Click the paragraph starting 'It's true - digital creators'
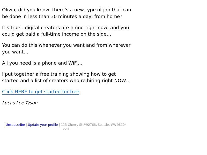 click(x=65, y=31)
